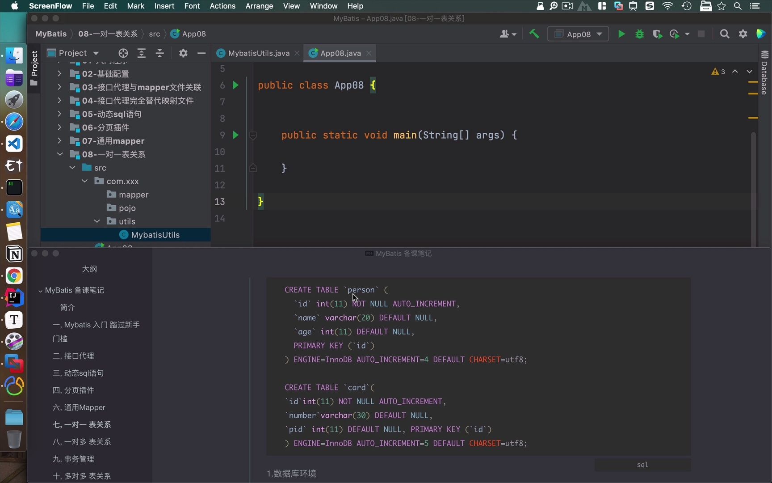Collapse the com.xxx package
Screen dimensions: 772x483
click(x=84, y=181)
